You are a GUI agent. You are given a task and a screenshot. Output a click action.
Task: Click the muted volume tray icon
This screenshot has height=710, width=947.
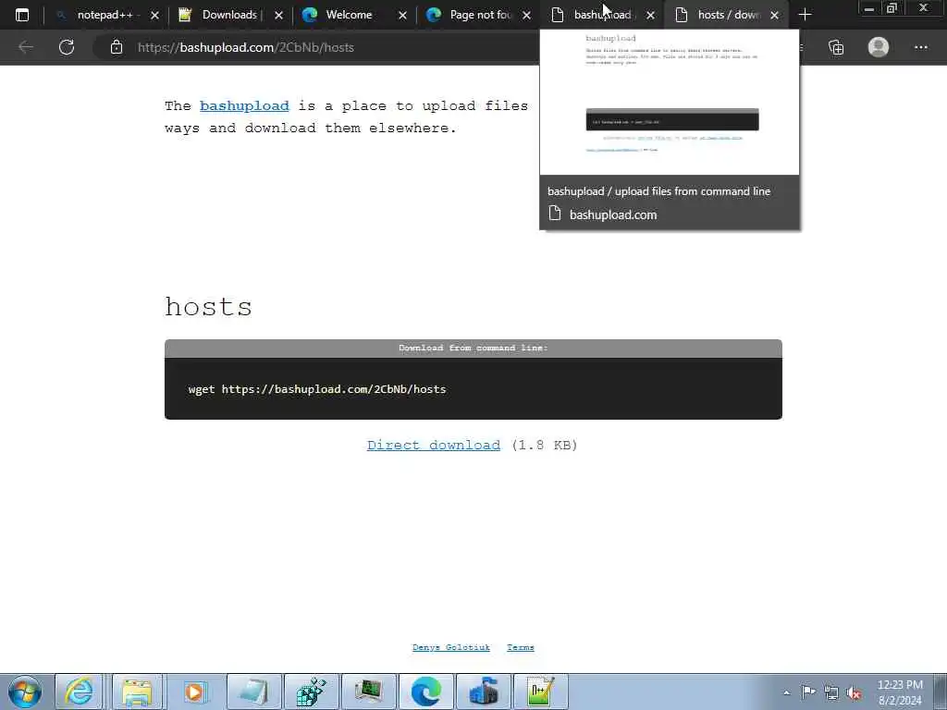[x=854, y=692]
